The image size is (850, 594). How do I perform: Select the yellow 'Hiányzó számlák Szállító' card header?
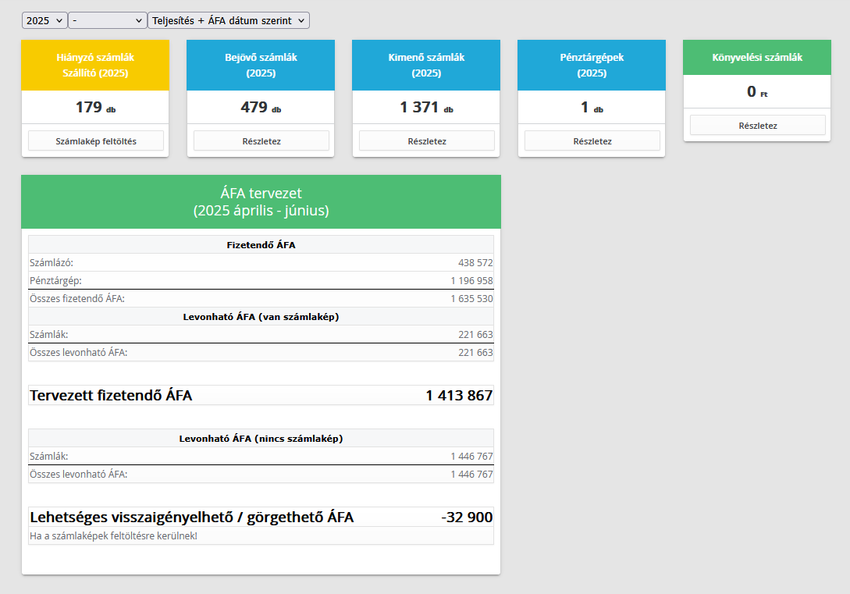[95, 66]
